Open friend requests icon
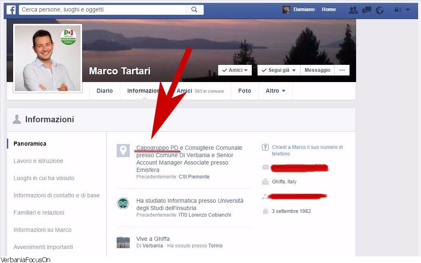The image size is (421, 263). coord(353,10)
